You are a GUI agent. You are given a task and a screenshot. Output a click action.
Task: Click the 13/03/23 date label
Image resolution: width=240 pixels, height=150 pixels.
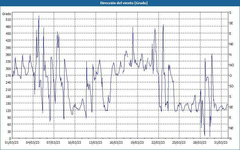point(95,143)
